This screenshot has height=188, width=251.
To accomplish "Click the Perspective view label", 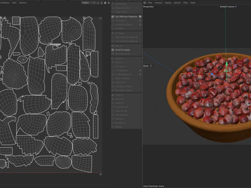I will click(149, 7).
